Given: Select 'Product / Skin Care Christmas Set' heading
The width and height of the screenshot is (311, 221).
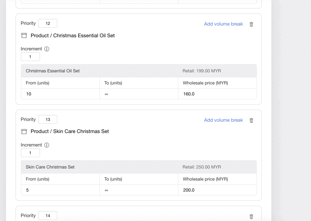Looking at the screenshot, I should (70, 132).
